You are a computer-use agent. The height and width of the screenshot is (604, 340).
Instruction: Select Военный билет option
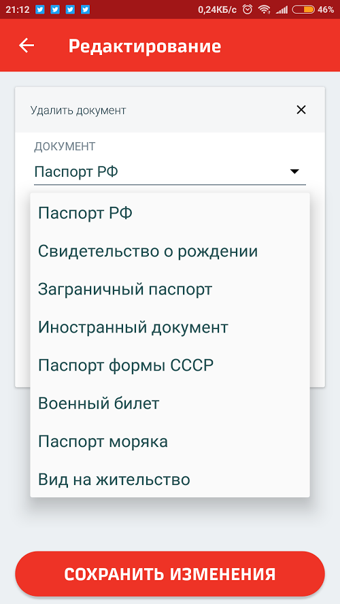pos(170,403)
